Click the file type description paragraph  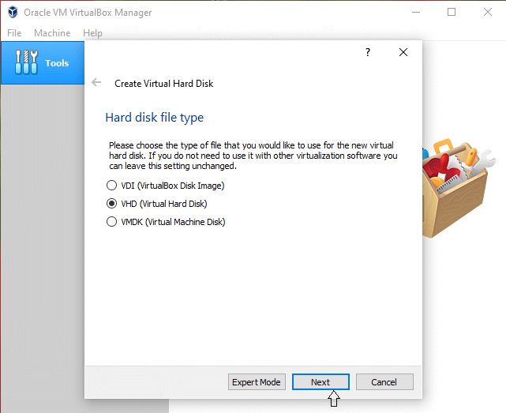[253, 156]
